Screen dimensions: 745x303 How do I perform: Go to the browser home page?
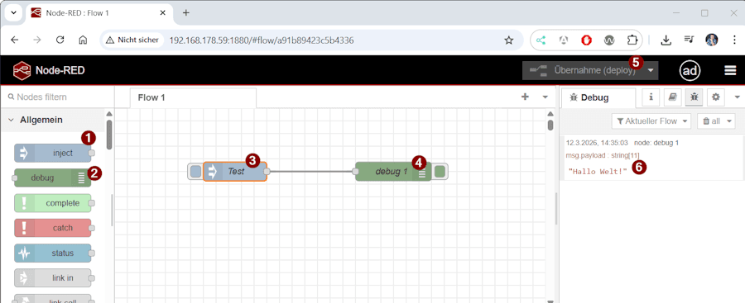83,40
